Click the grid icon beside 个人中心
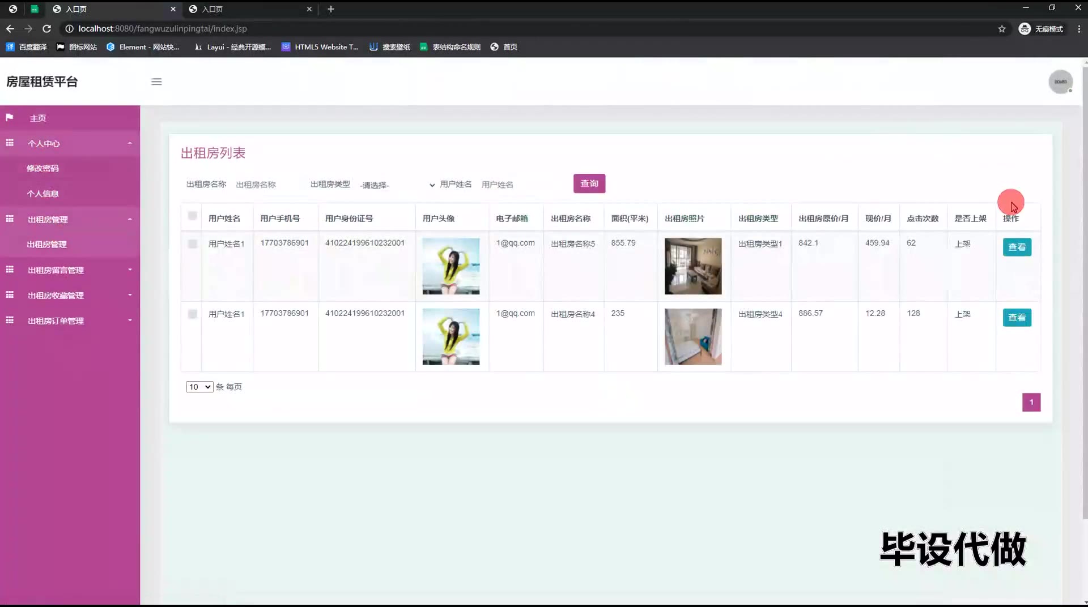The width and height of the screenshot is (1088, 607). point(10,143)
